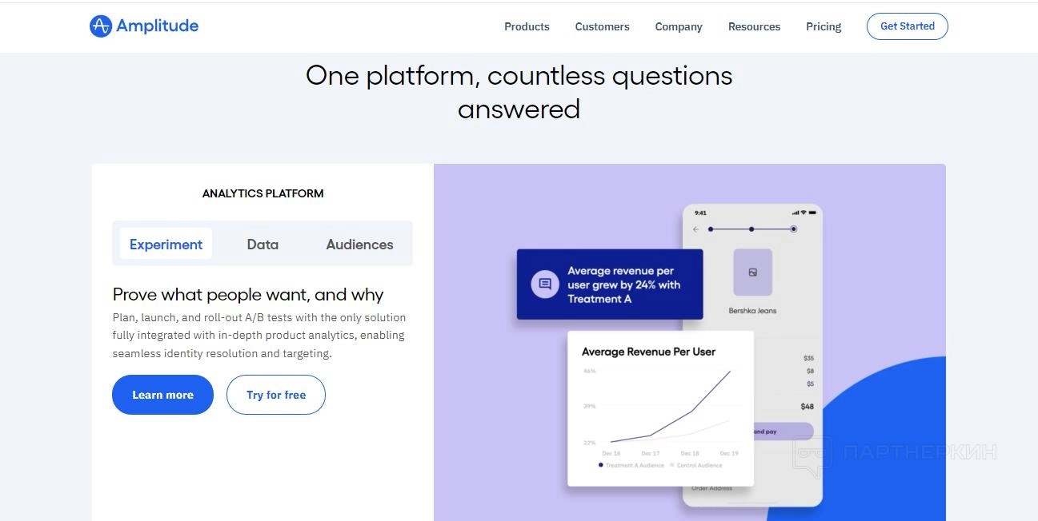This screenshot has width=1038, height=521.
Task: Click the battery icon in phone status bar
Action: tap(812, 213)
